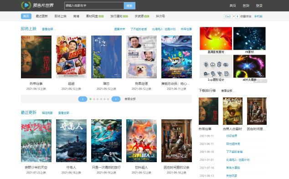289x179 pixels.
Task: Open the last navigation tab after 求资源
Action: pyautogui.click(x=160, y=16)
